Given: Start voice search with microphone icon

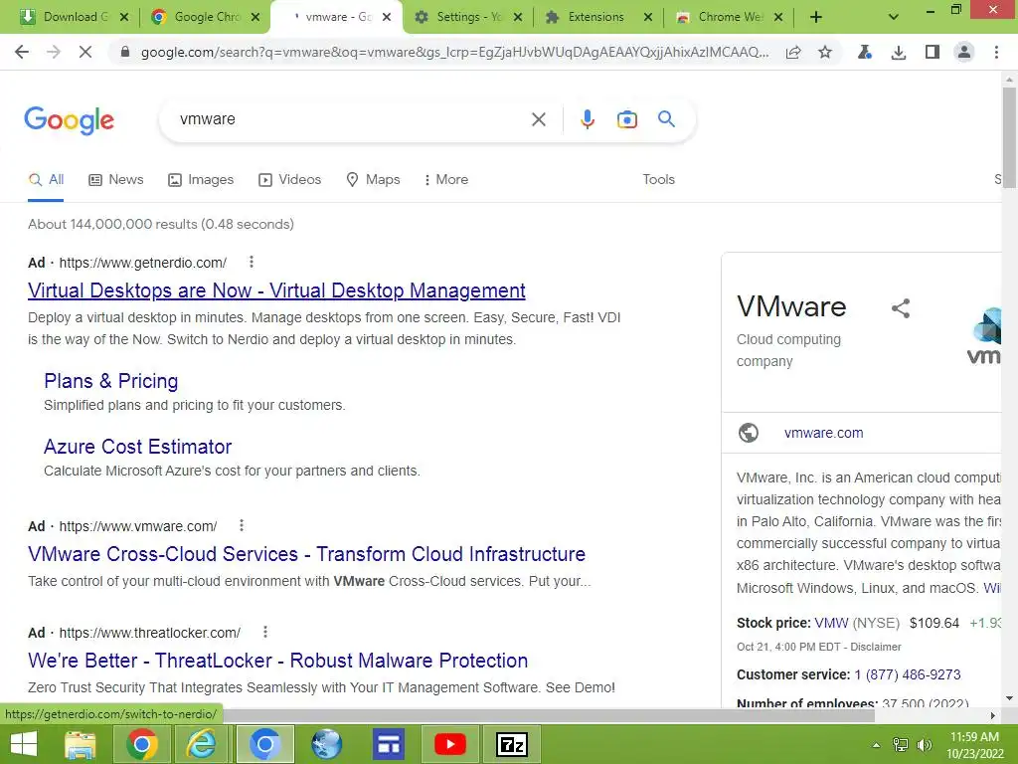Looking at the screenshot, I should [588, 119].
